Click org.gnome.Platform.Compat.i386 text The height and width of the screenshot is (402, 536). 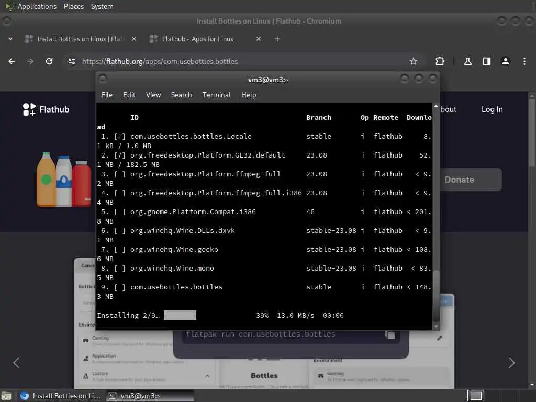pyautogui.click(x=193, y=212)
